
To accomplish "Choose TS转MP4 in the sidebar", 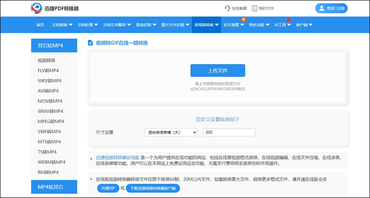I will point(47,152).
